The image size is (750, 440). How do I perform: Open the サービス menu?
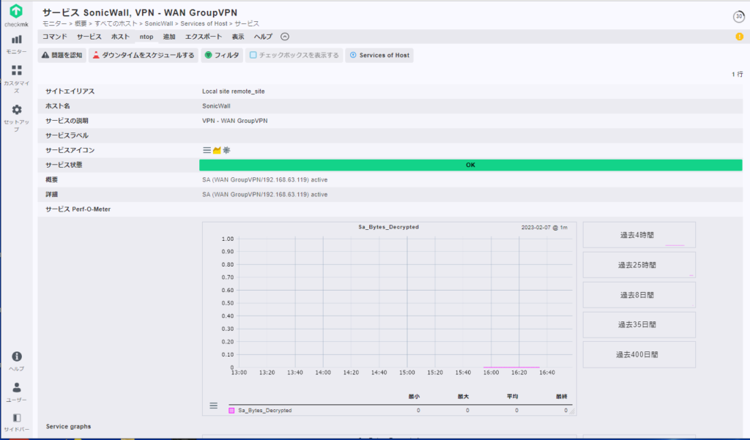coord(89,37)
